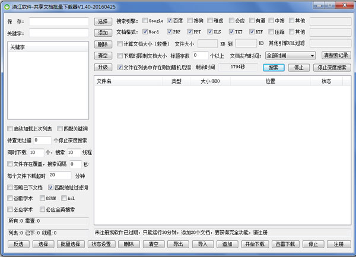Enable Aol checkbox

point(64,198)
